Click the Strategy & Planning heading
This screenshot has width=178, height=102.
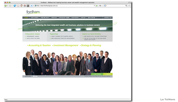pyautogui.click(x=91, y=45)
